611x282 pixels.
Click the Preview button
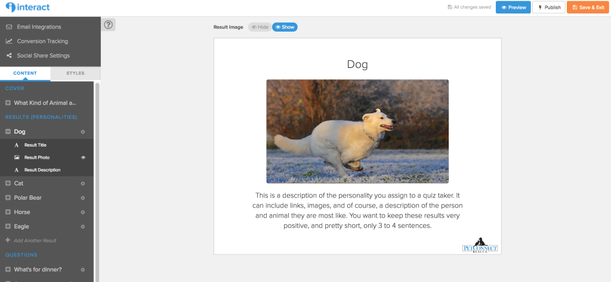513,7
